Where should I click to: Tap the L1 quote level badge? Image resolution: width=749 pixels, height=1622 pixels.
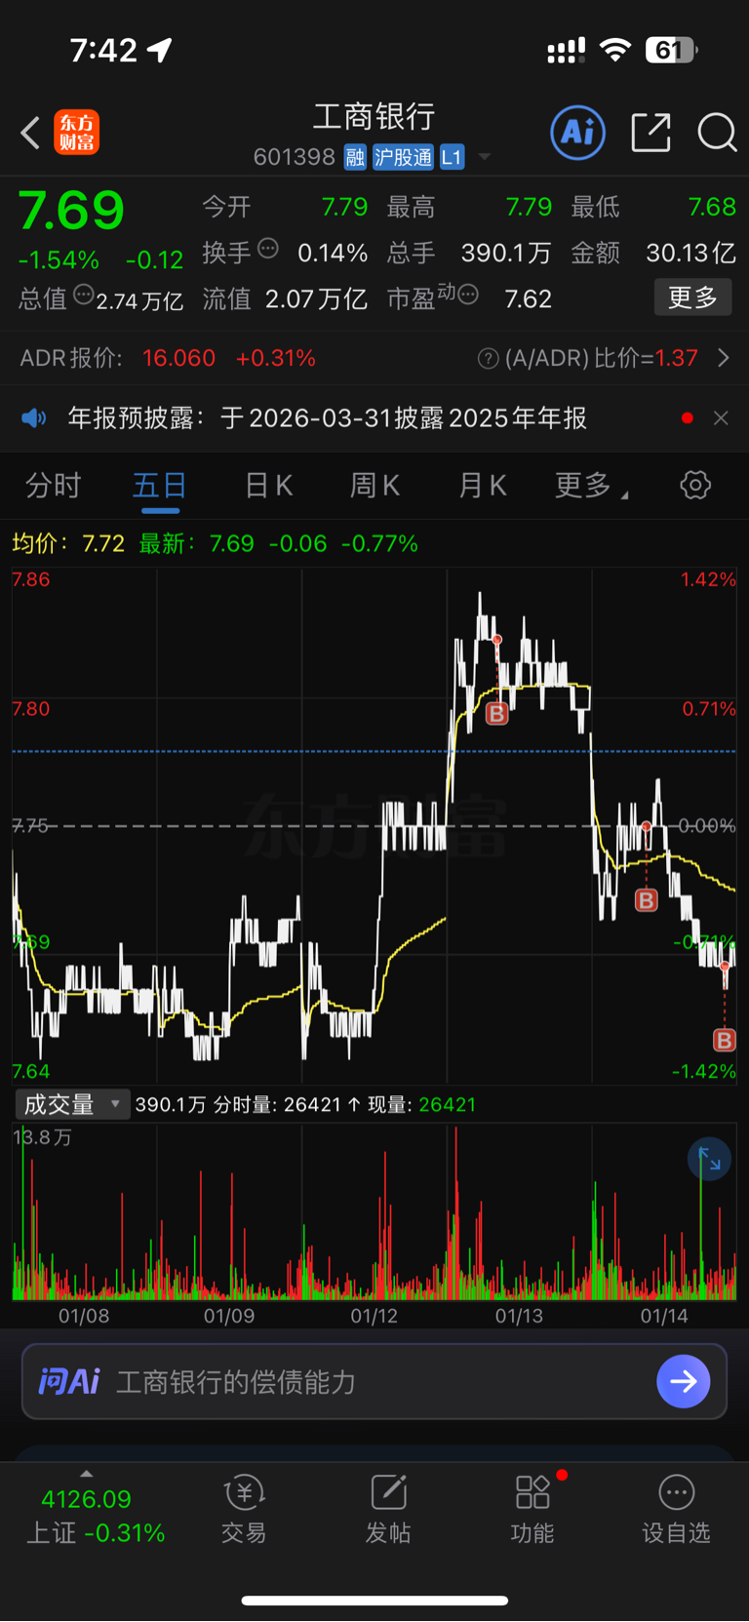point(452,157)
